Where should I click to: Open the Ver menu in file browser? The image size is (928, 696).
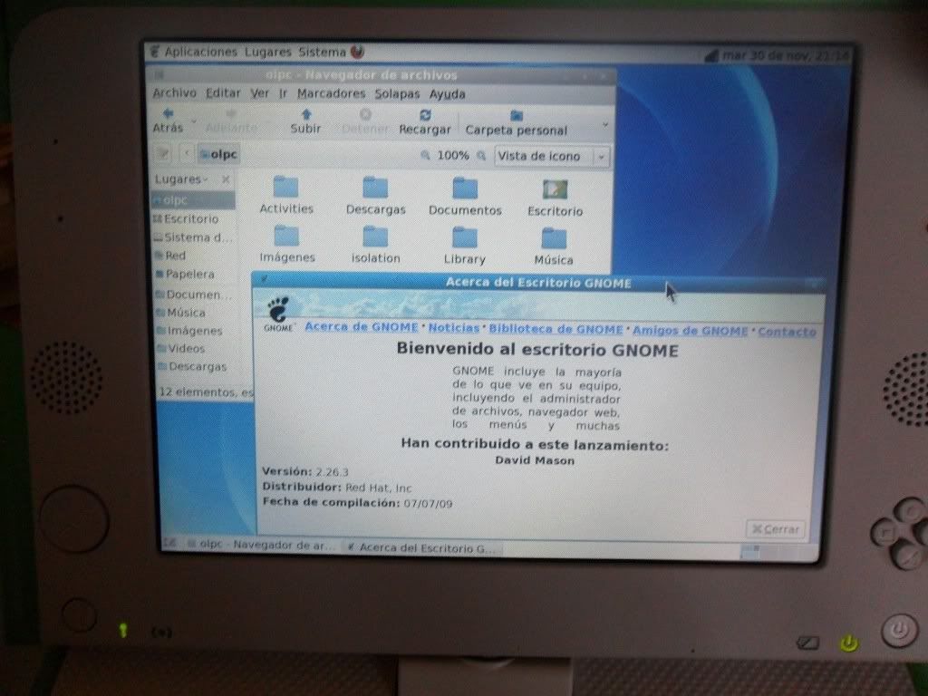pyautogui.click(x=259, y=93)
